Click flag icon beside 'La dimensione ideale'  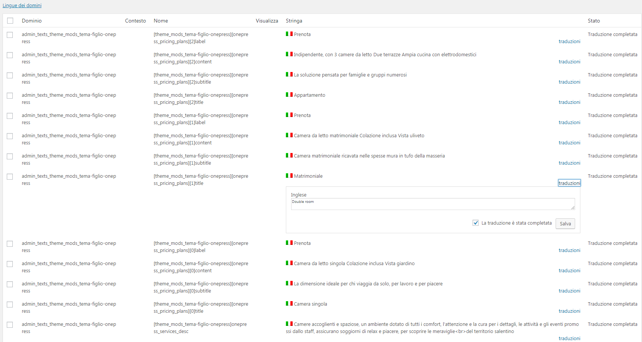coord(289,283)
